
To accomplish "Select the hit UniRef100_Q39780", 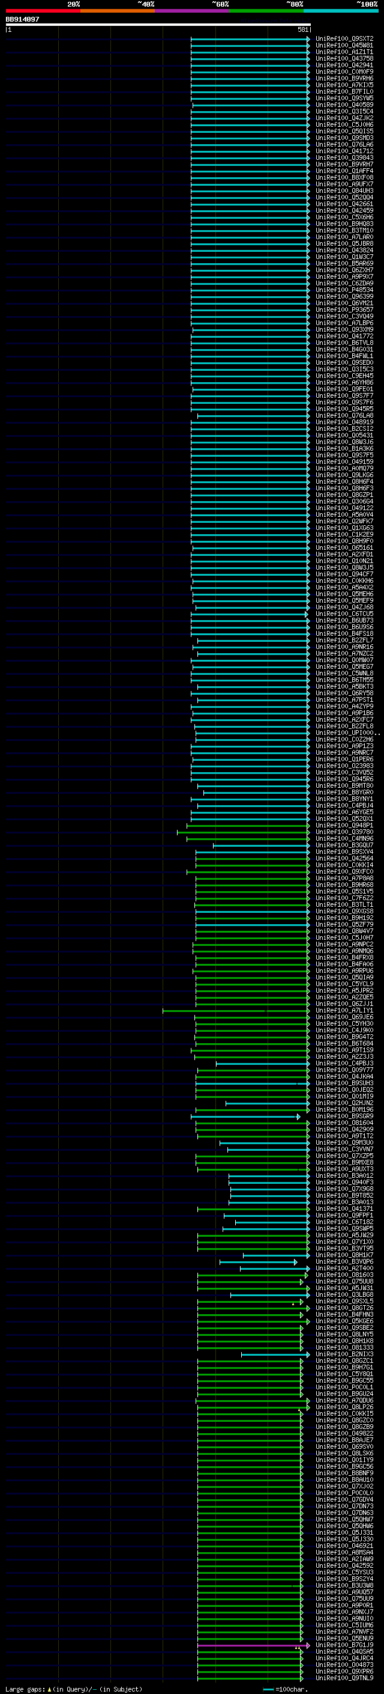I will coord(344,832).
